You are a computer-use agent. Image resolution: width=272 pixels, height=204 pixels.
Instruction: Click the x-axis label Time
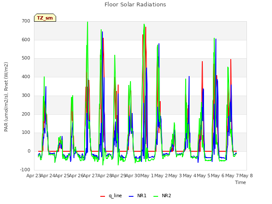point(241,182)
